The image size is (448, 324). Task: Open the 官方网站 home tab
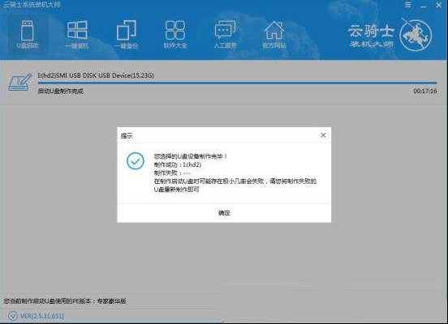click(x=274, y=34)
